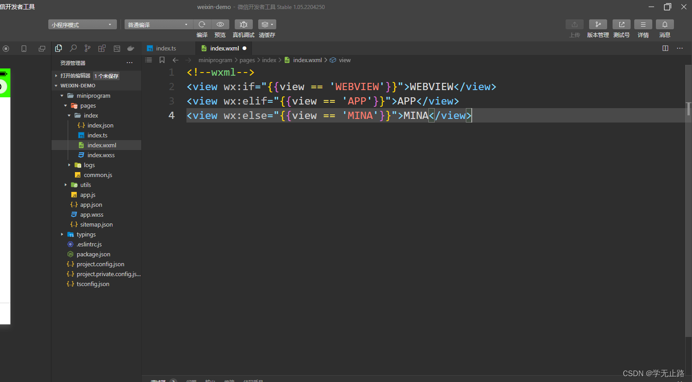
Task: Open the test account (测试号) icon
Action: [622, 24]
